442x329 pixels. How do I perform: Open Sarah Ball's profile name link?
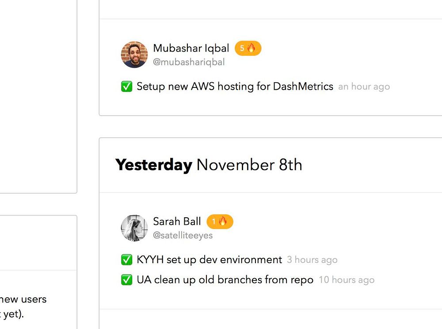tap(177, 221)
